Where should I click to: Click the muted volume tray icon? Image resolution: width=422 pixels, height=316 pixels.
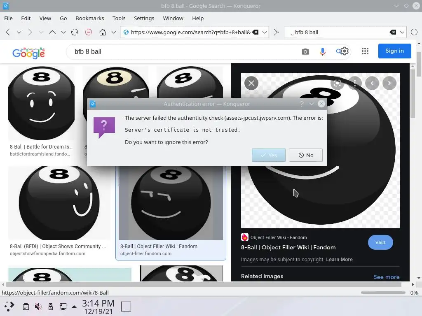pyautogui.click(x=38, y=306)
